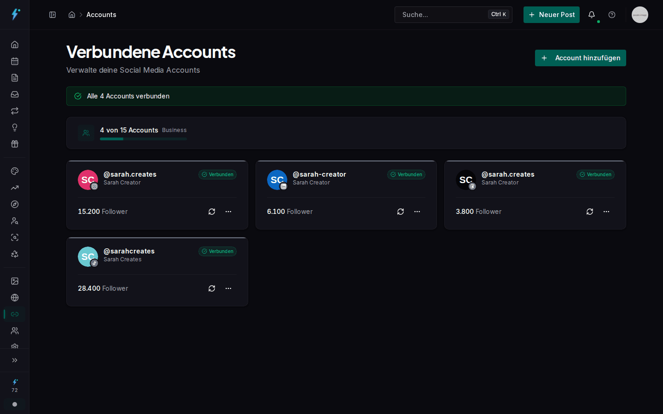Open the repeat arrows icon in sidebar

click(15, 111)
